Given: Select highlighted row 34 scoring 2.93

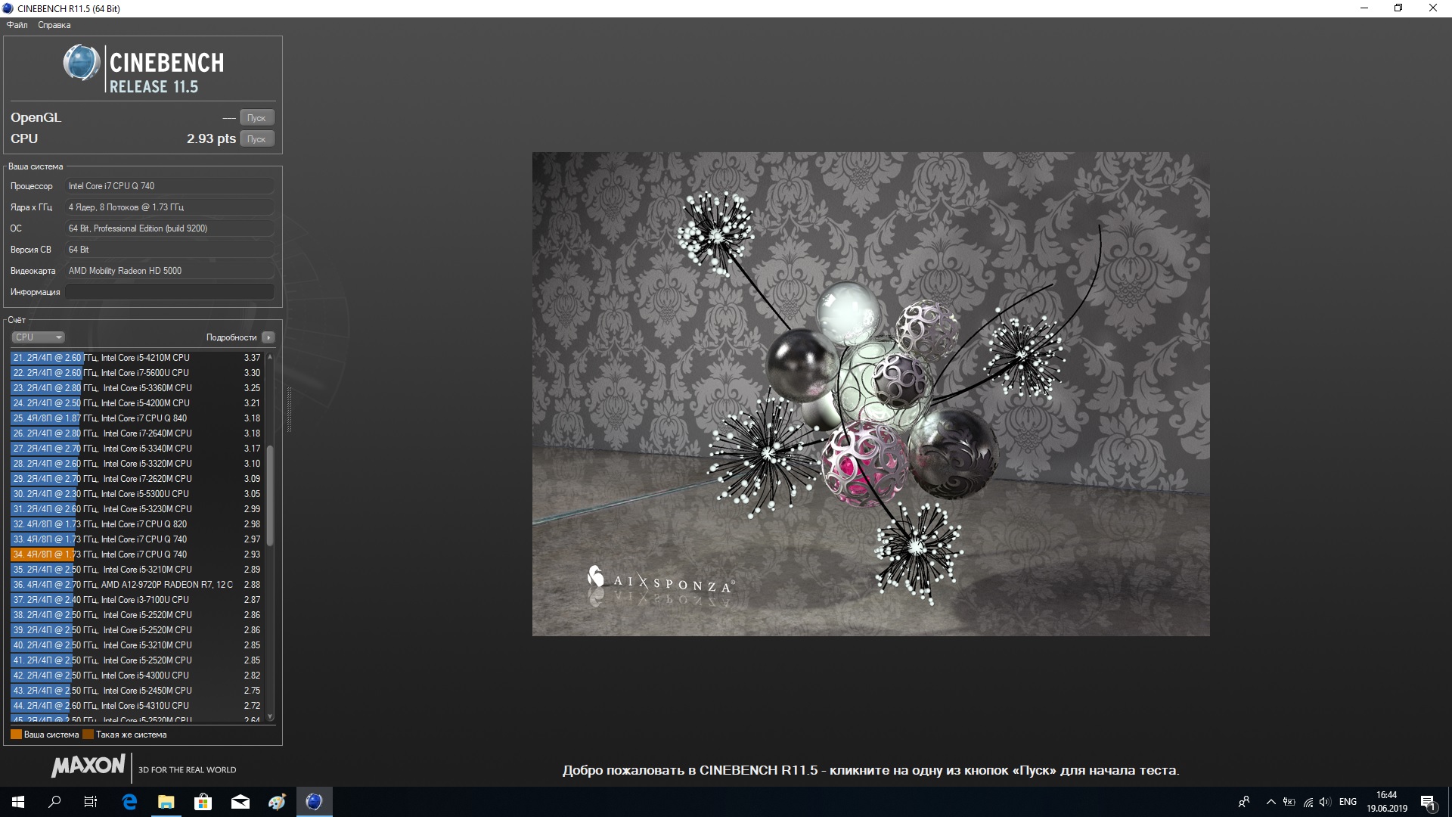Looking at the screenshot, I should 137,555.
